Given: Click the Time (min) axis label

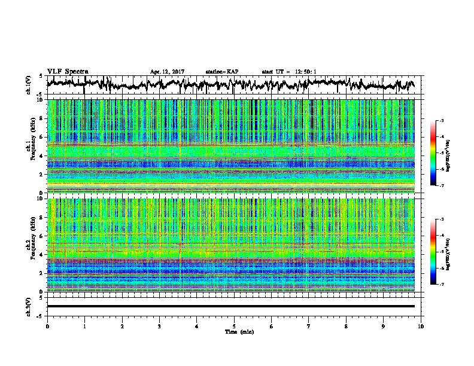Looking at the screenshot, I should (x=239, y=332).
